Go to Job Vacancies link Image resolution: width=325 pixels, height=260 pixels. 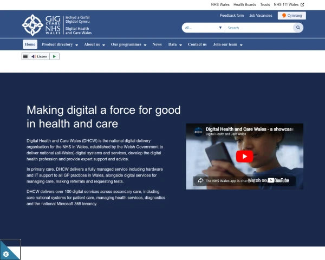[x=261, y=16]
